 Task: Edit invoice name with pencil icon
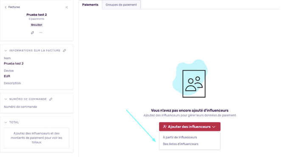32,33
